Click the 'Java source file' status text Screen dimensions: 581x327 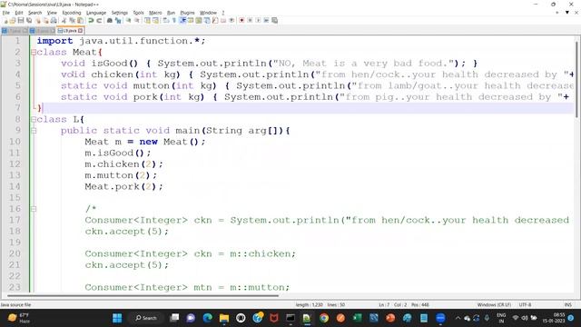15,305
